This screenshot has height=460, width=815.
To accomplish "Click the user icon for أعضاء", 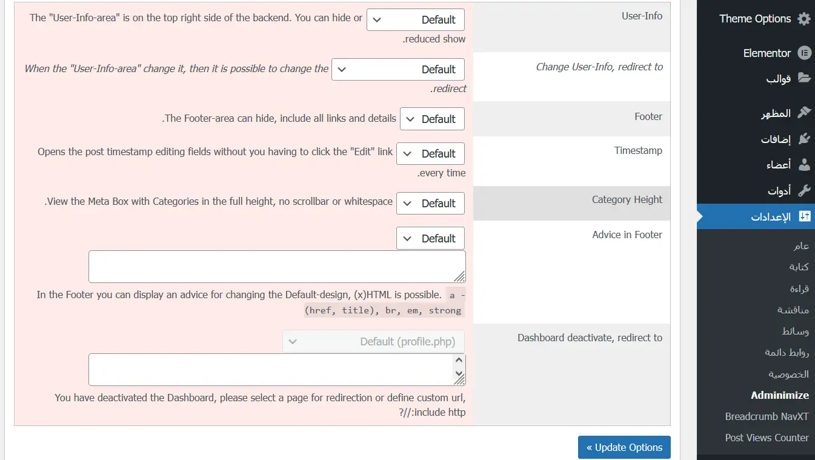I will (x=803, y=165).
